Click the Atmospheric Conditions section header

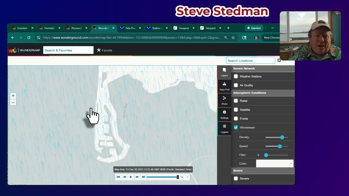[263, 93]
